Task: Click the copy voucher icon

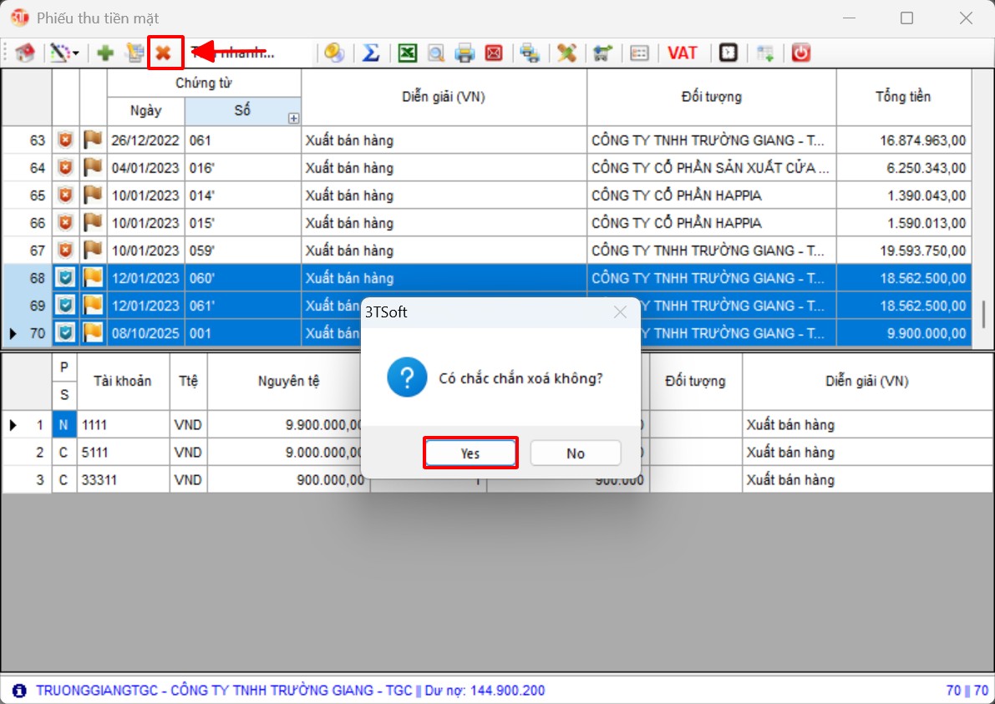Action: click(135, 53)
